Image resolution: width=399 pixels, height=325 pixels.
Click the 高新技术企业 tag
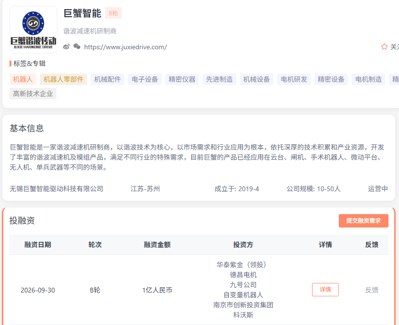click(x=33, y=94)
